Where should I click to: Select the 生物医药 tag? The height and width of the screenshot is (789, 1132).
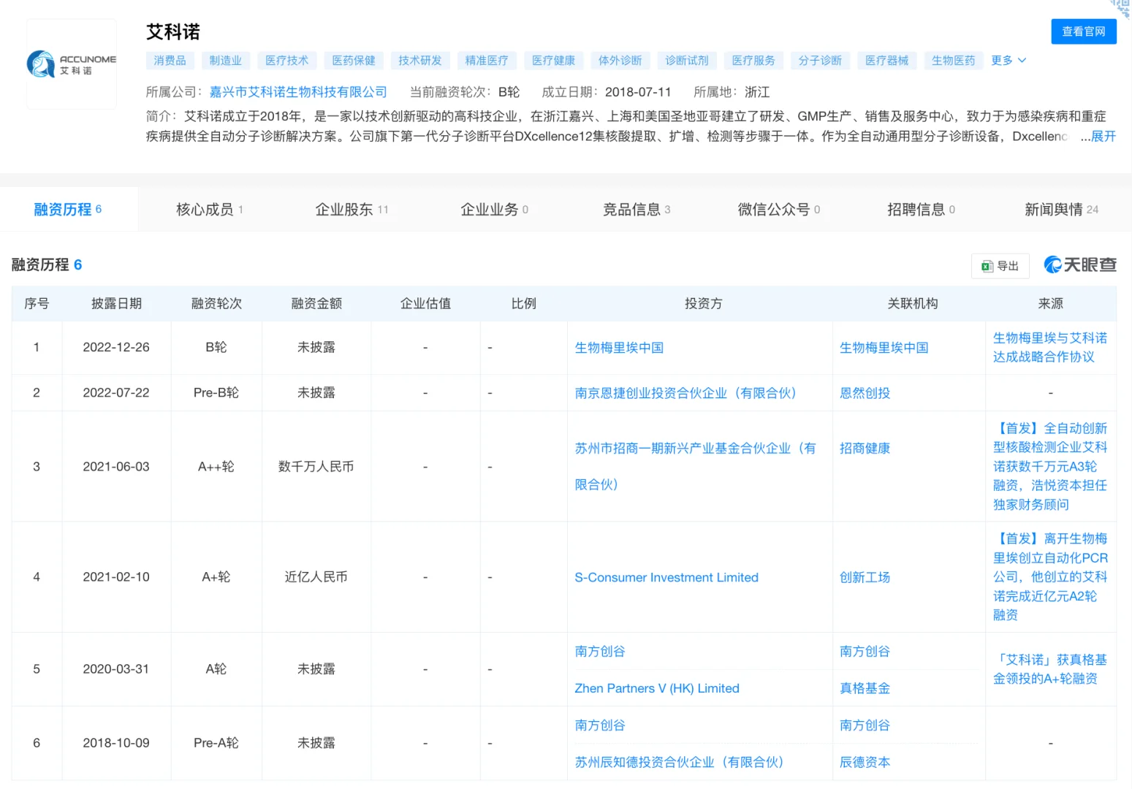pos(954,61)
